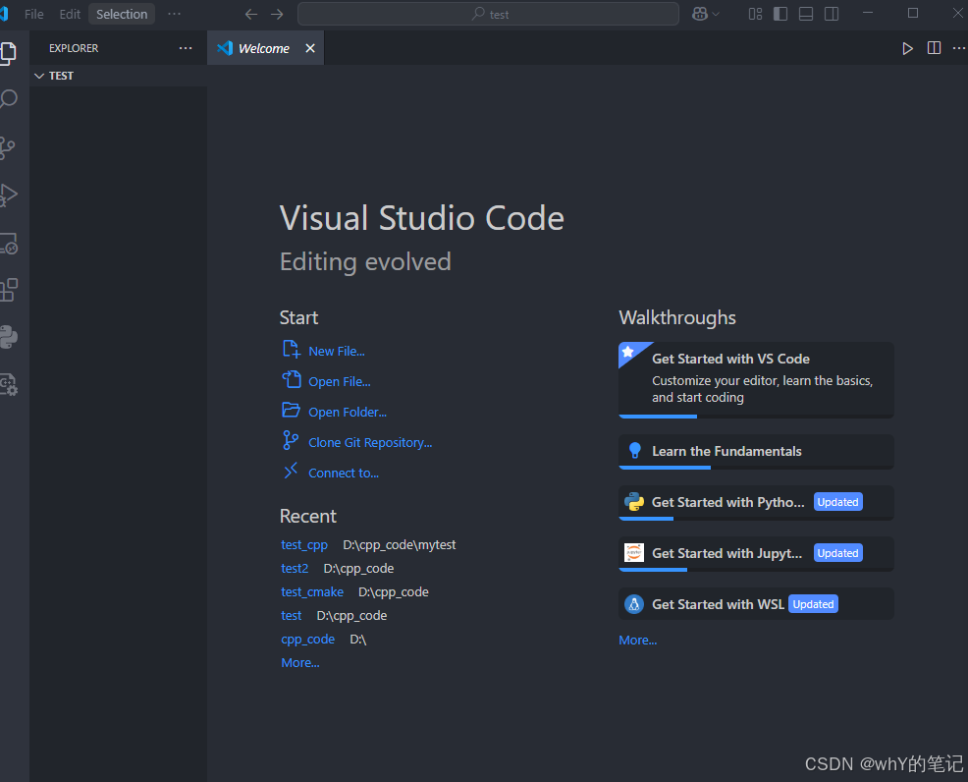Close the Welcome tab
968x782 pixels.
point(310,48)
